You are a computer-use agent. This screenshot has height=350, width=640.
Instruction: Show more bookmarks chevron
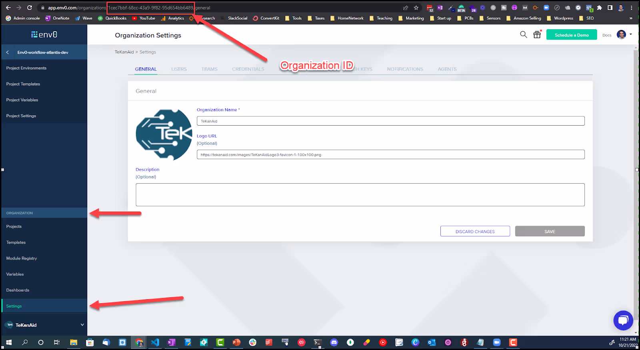[x=631, y=18]
